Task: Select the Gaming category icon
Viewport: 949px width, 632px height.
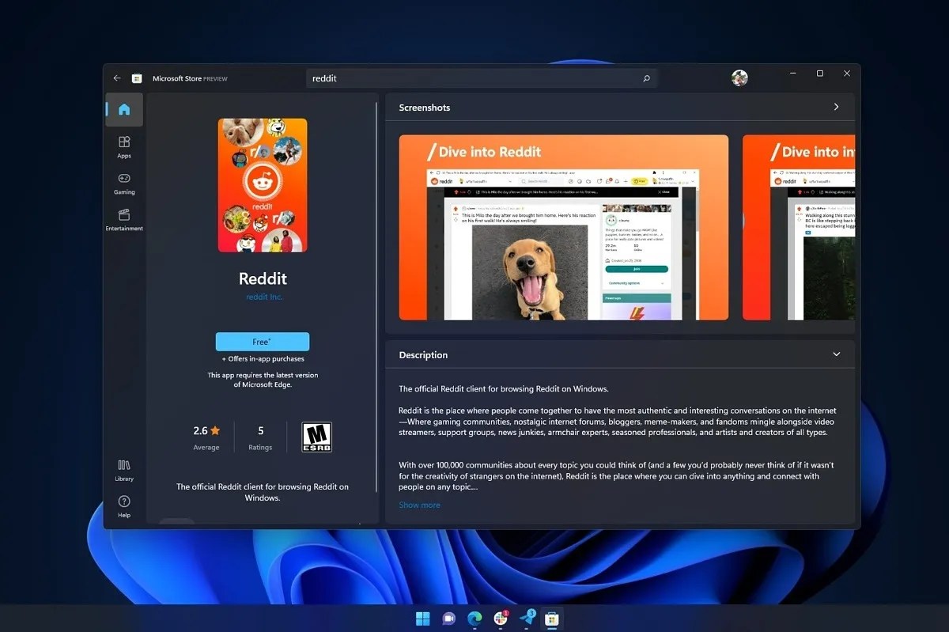Action: click(x=124, y=184)
